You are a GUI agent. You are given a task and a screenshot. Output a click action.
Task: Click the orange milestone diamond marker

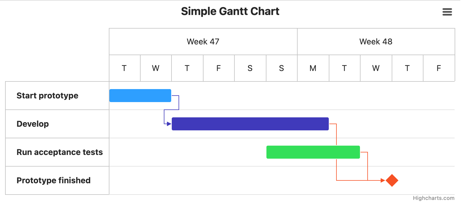click(392, 180)
